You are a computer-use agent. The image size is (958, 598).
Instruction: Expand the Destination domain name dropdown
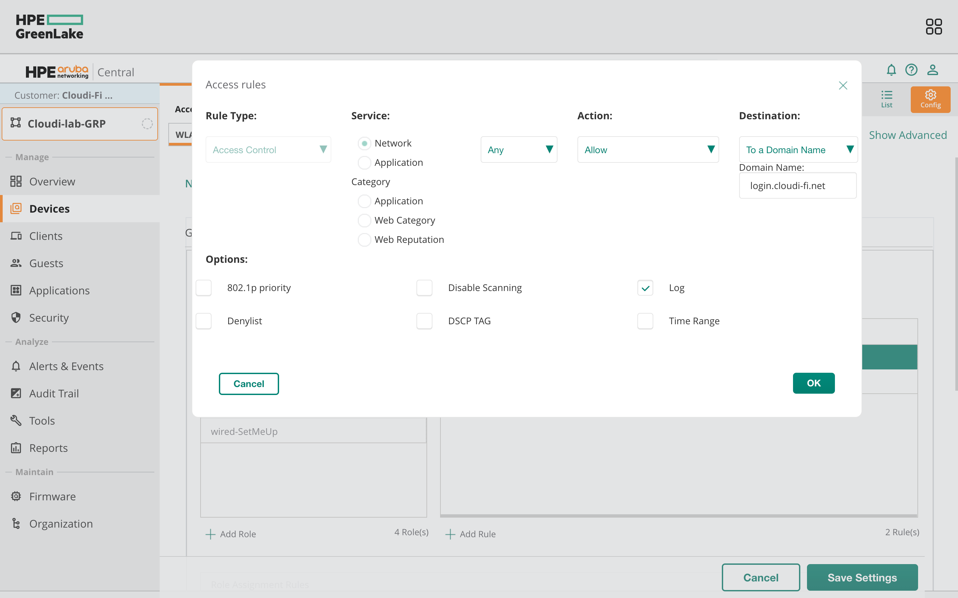pos(798,149)
